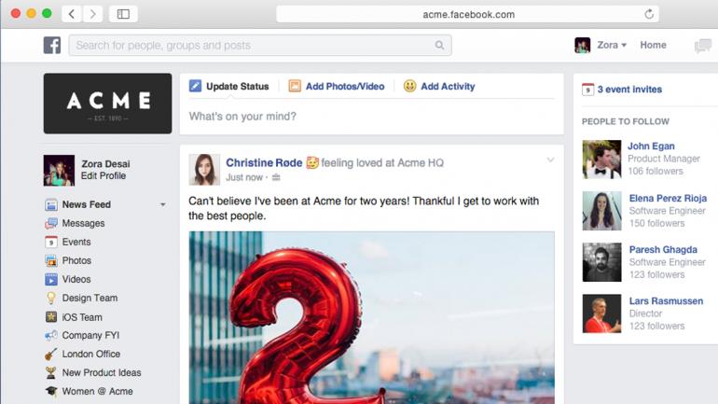The image size is (718, 404).
Task: Click the search magnifier icon
Action: 439,46
